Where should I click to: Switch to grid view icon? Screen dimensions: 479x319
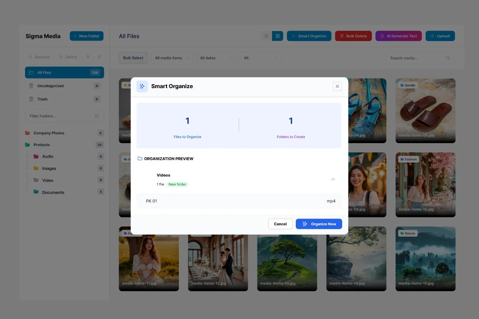point(278,36)
